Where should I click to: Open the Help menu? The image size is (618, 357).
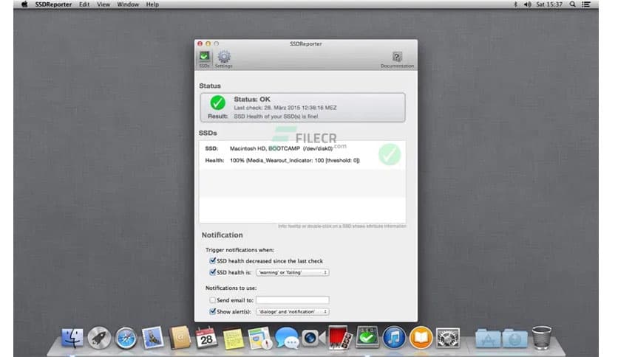pos(152,4)
